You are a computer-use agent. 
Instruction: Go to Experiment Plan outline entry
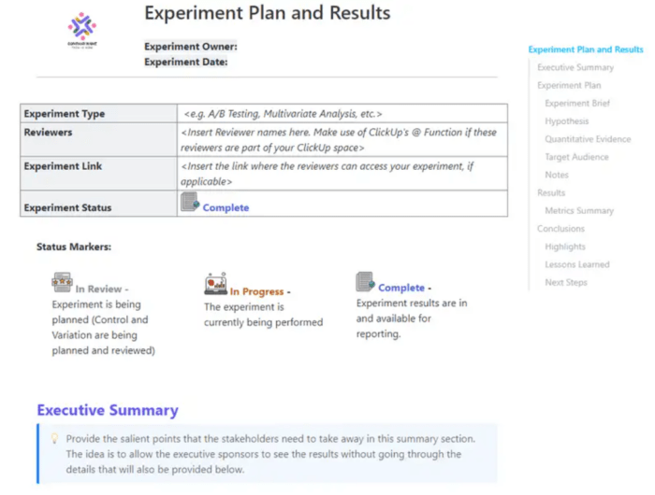[569, 85]
